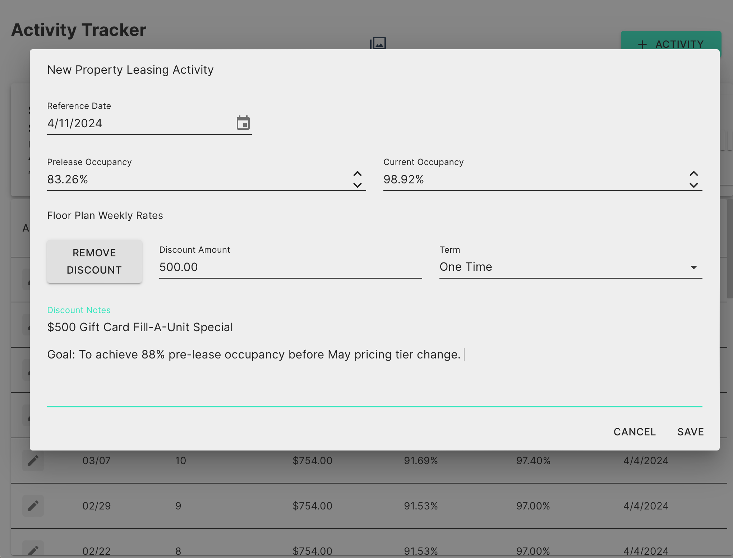Image resolution: width=733 pixels, height=558 pixels.
Task: Expand the Term dropdown arrow
Action: point(693,267)
